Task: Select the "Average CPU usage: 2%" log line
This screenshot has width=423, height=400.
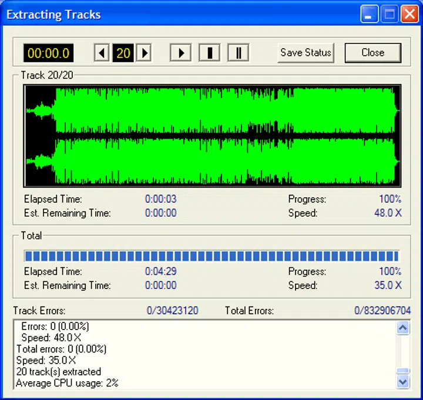Action: pos(67,383)
